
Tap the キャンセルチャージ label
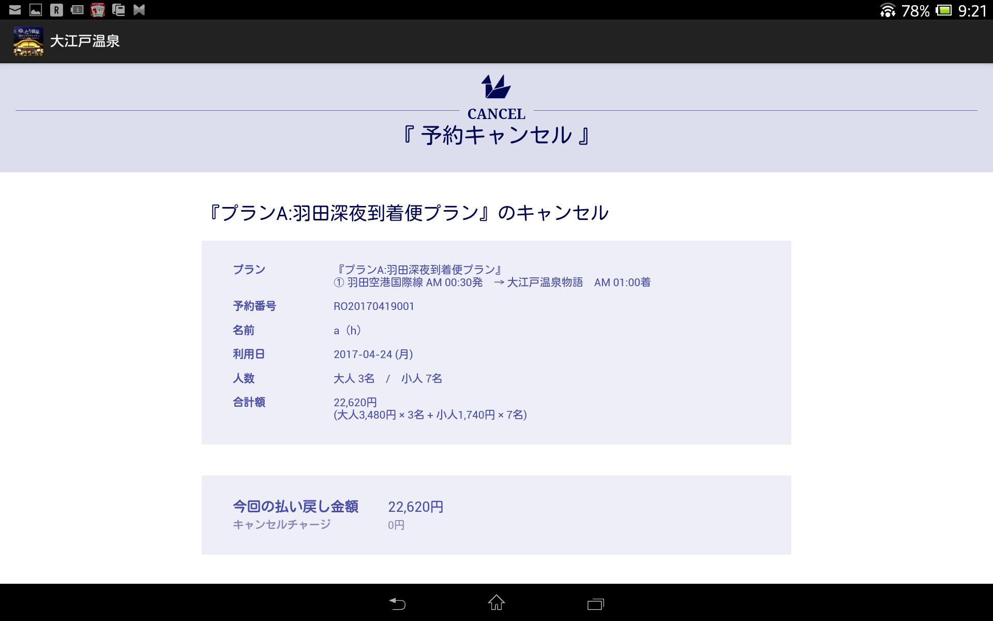[x=282, y=525]
